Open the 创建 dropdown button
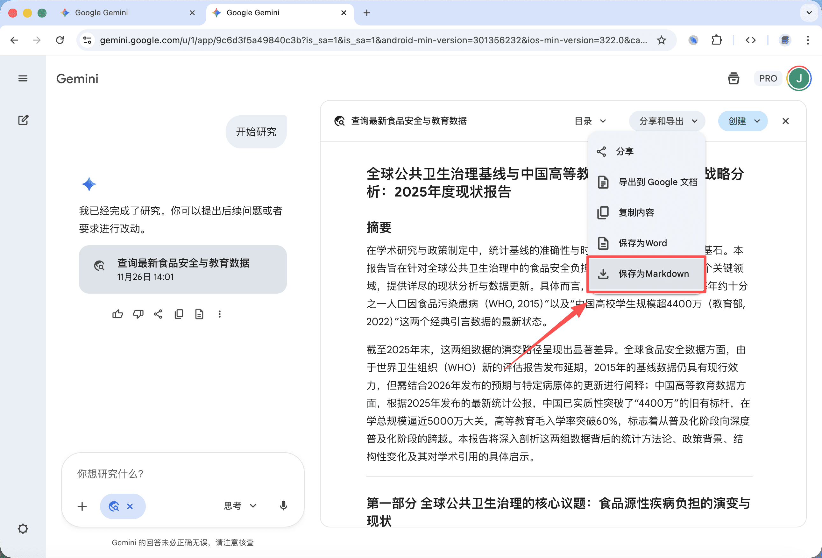Screen dimensions: 822x558 point(743,121)
